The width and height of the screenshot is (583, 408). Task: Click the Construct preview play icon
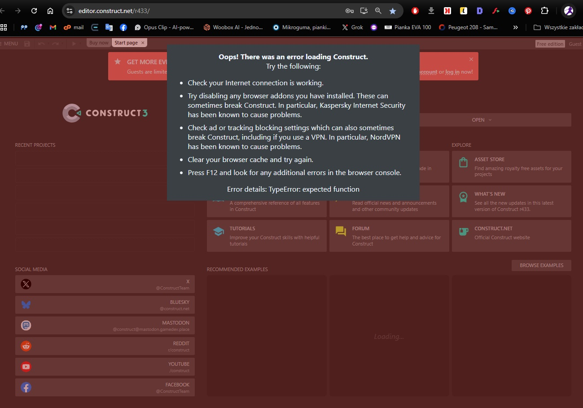pyautogui.click(x=74, y=44)
